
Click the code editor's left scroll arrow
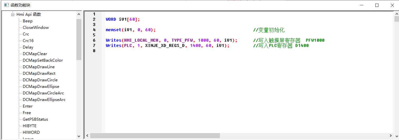(x=87, y=136)
